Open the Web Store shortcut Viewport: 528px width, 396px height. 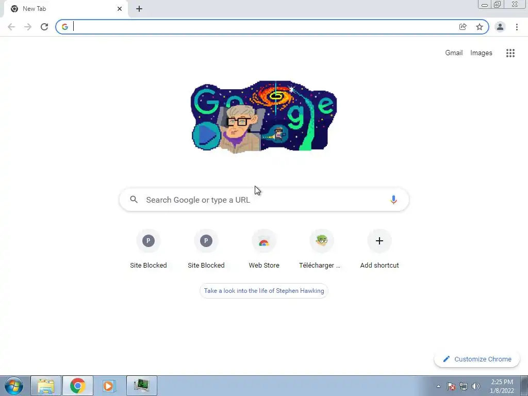(264, 249)
